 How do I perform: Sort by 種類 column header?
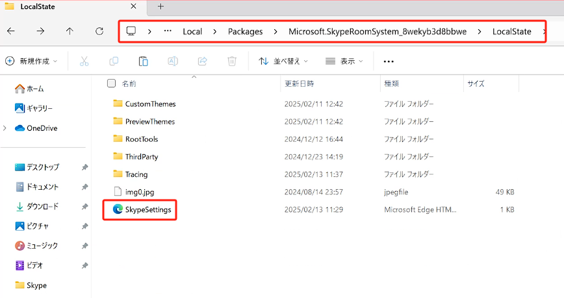click(x=391, y=84)
